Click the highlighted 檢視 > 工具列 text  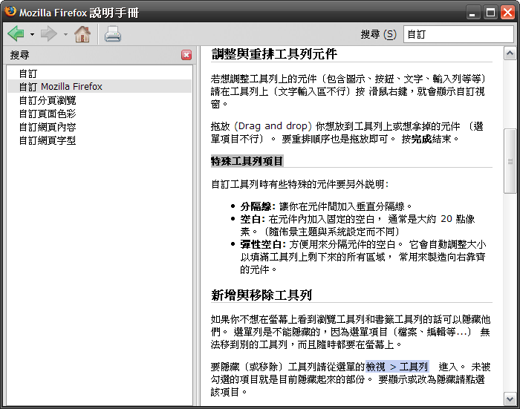(397, 367)
